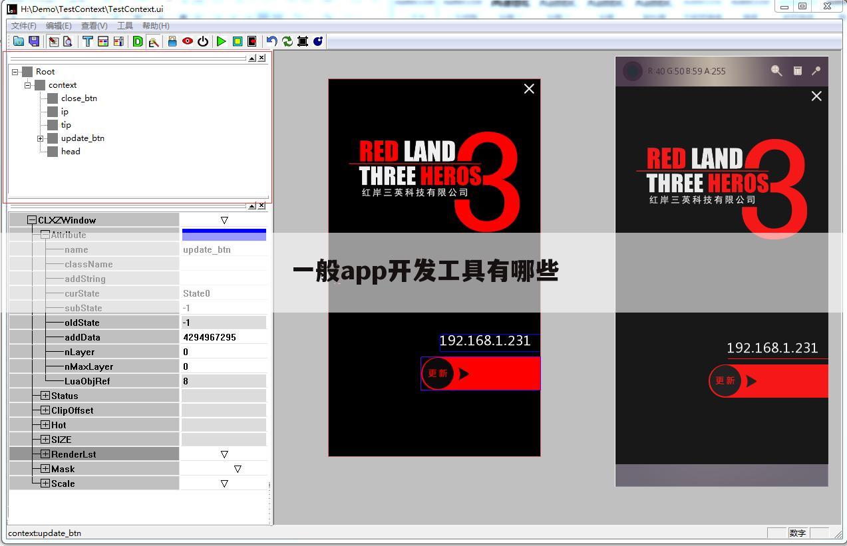Screen dimensions: 847x546
Task: Select close_btn in the tree
Action: (79, 98)
